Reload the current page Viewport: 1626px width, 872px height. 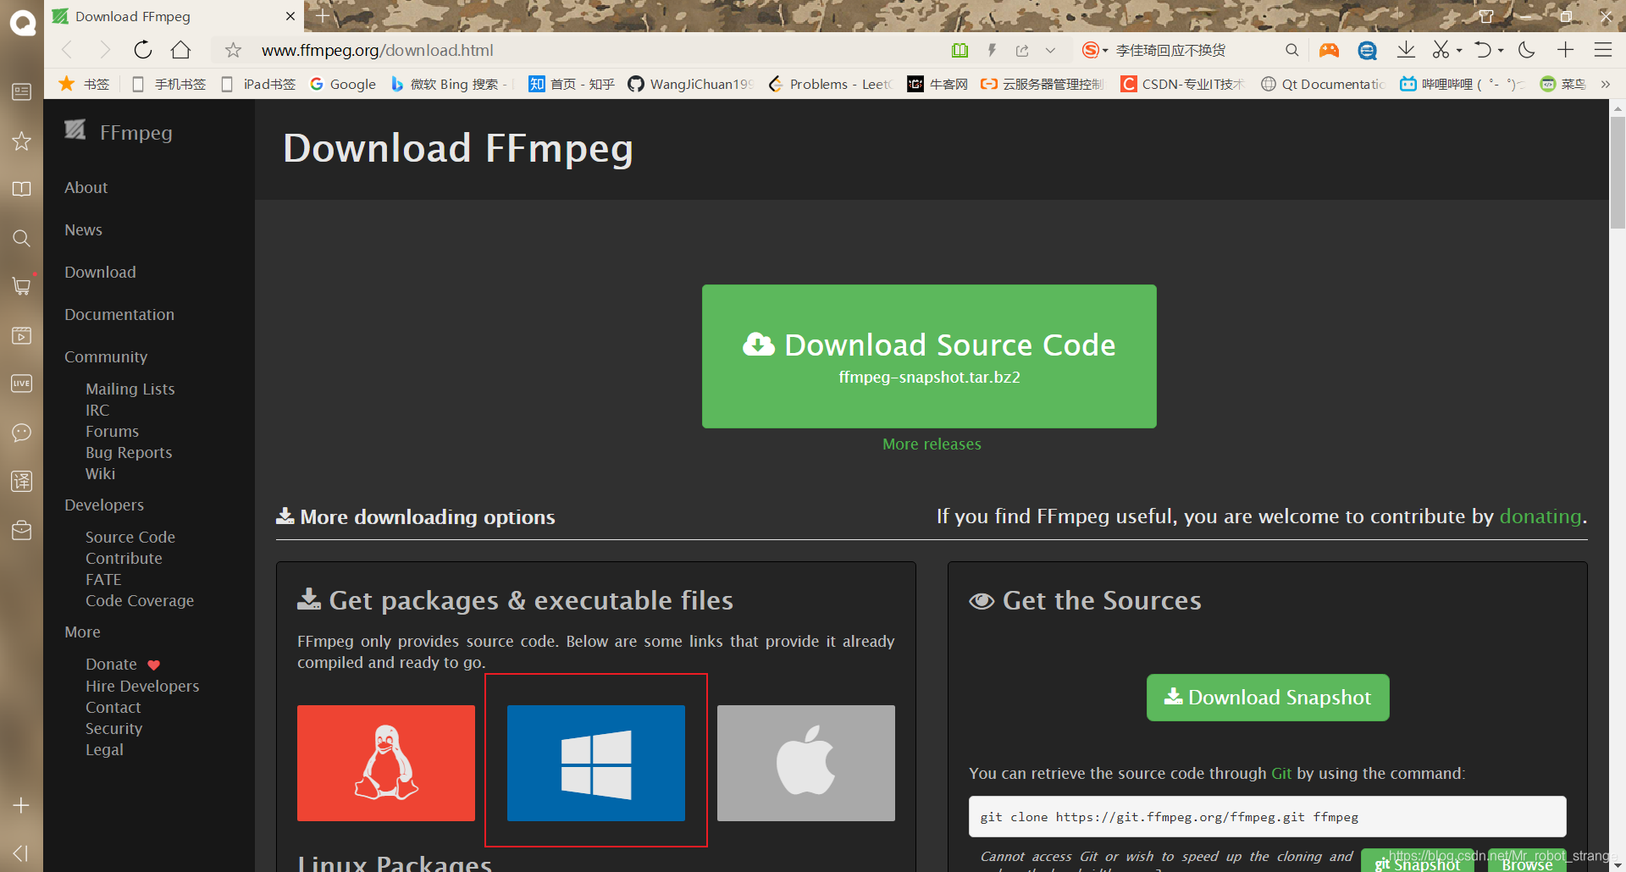coord(143,50)
